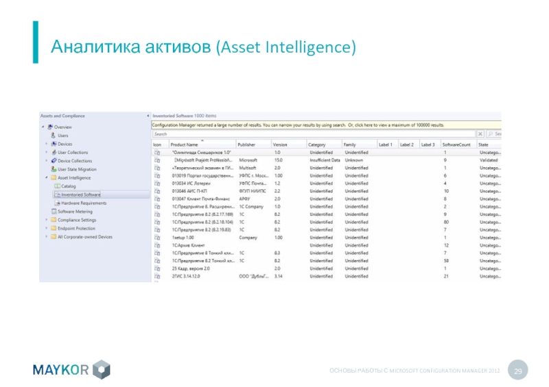
Task: Collapse the Overview tree node
Action: (x=43, y=127)
